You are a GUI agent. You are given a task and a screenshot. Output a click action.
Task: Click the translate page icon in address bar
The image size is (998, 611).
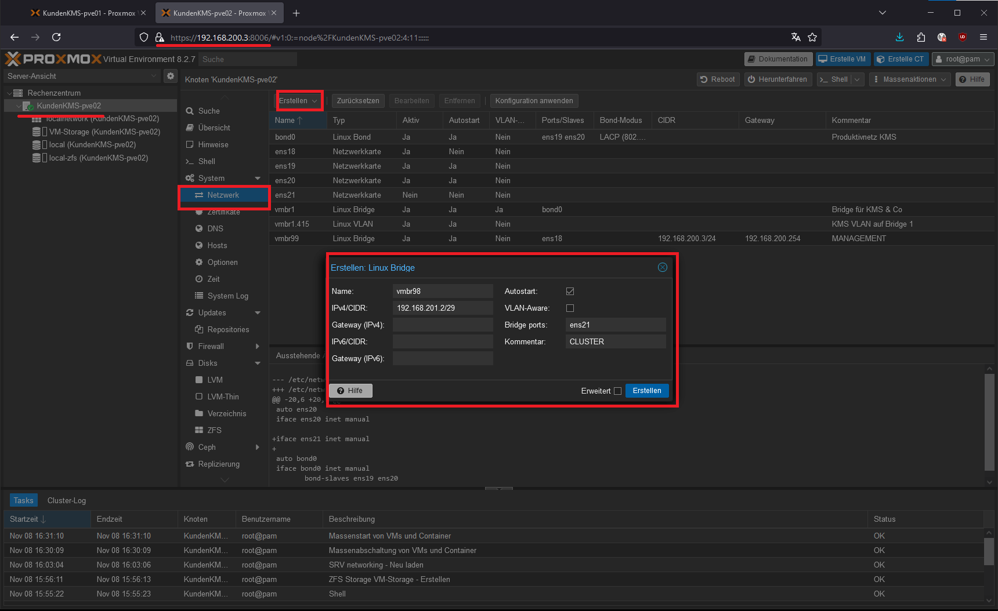pyautogui.click(x=795, y=37)
